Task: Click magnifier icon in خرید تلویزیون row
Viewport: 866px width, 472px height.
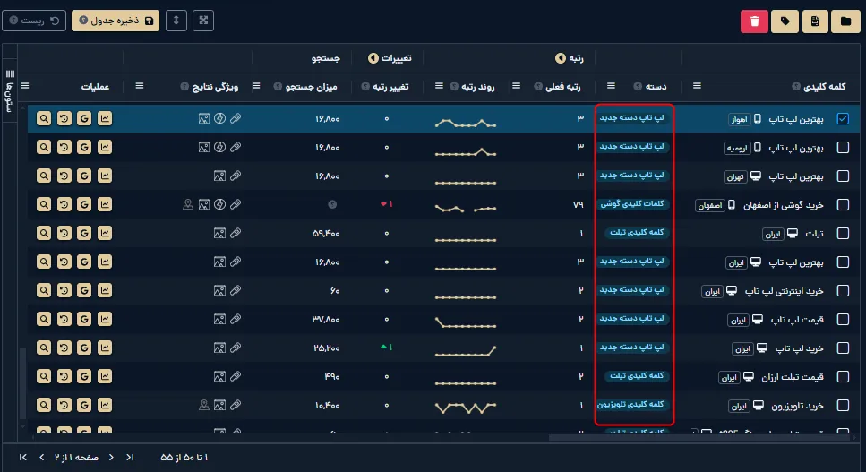Action: 44,405
